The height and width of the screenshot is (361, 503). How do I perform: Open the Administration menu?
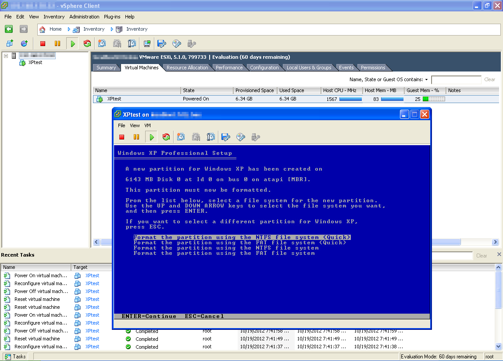click(x=84, y=17)
